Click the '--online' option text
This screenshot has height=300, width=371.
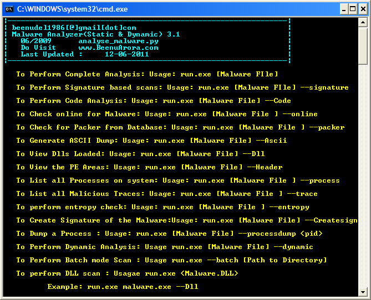tap(300, 114)
